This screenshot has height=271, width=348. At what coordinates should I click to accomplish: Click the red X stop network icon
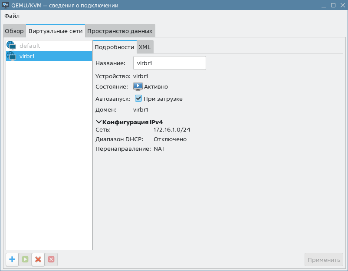tap(38, 260)
